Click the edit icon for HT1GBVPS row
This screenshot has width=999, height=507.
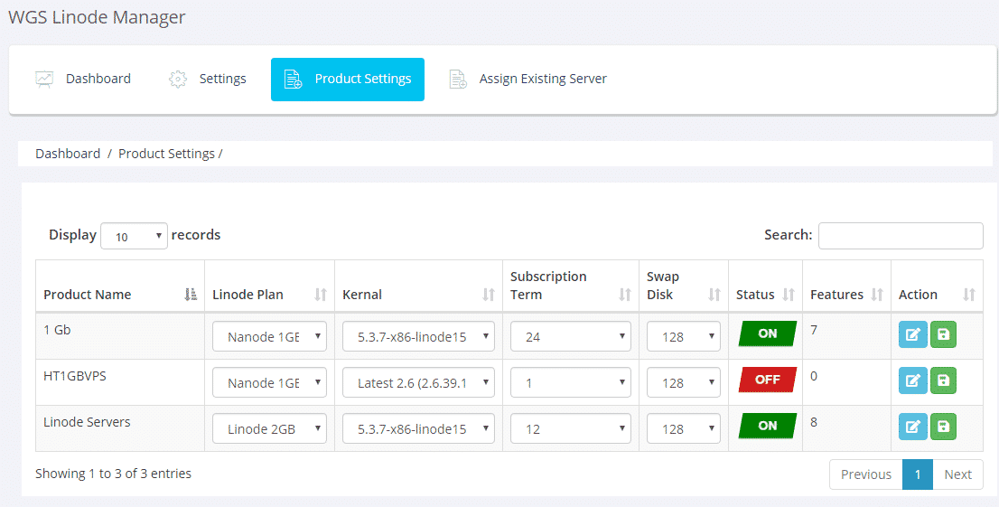coord(912,380)
